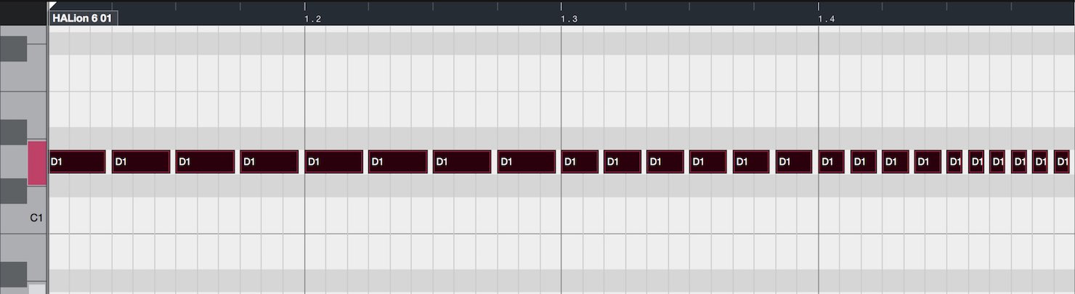Click the C1 piano key
1075x294 pixels.
click(x=24, y=216)
